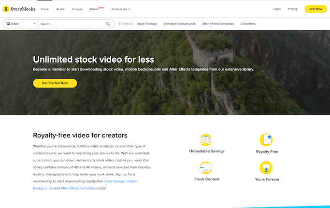The height and width of the screenshot is (208, 330).
Task: Click the 'Fresh Content' label
Action: coord(207,179)
